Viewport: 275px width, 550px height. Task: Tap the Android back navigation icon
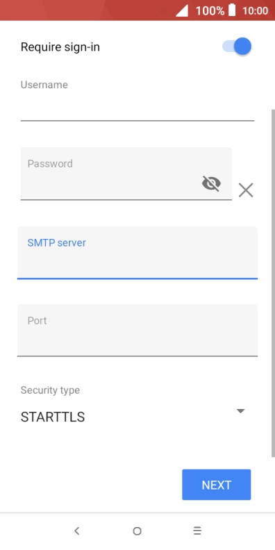77,531
